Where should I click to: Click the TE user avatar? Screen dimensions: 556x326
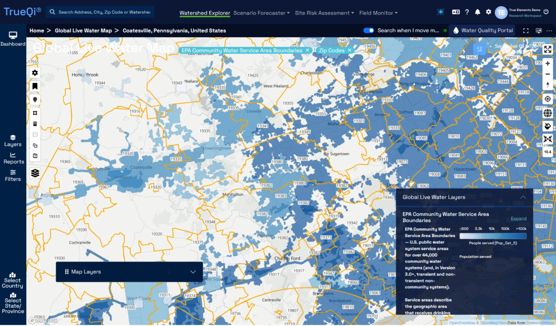[x=501, y=12]
